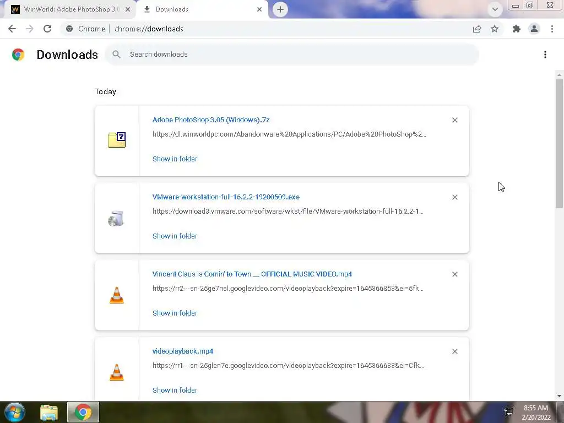Viewport: 564px width, 423px height.
Task: Open the Windows Start menu orb
Action: [x=15, y=412]
